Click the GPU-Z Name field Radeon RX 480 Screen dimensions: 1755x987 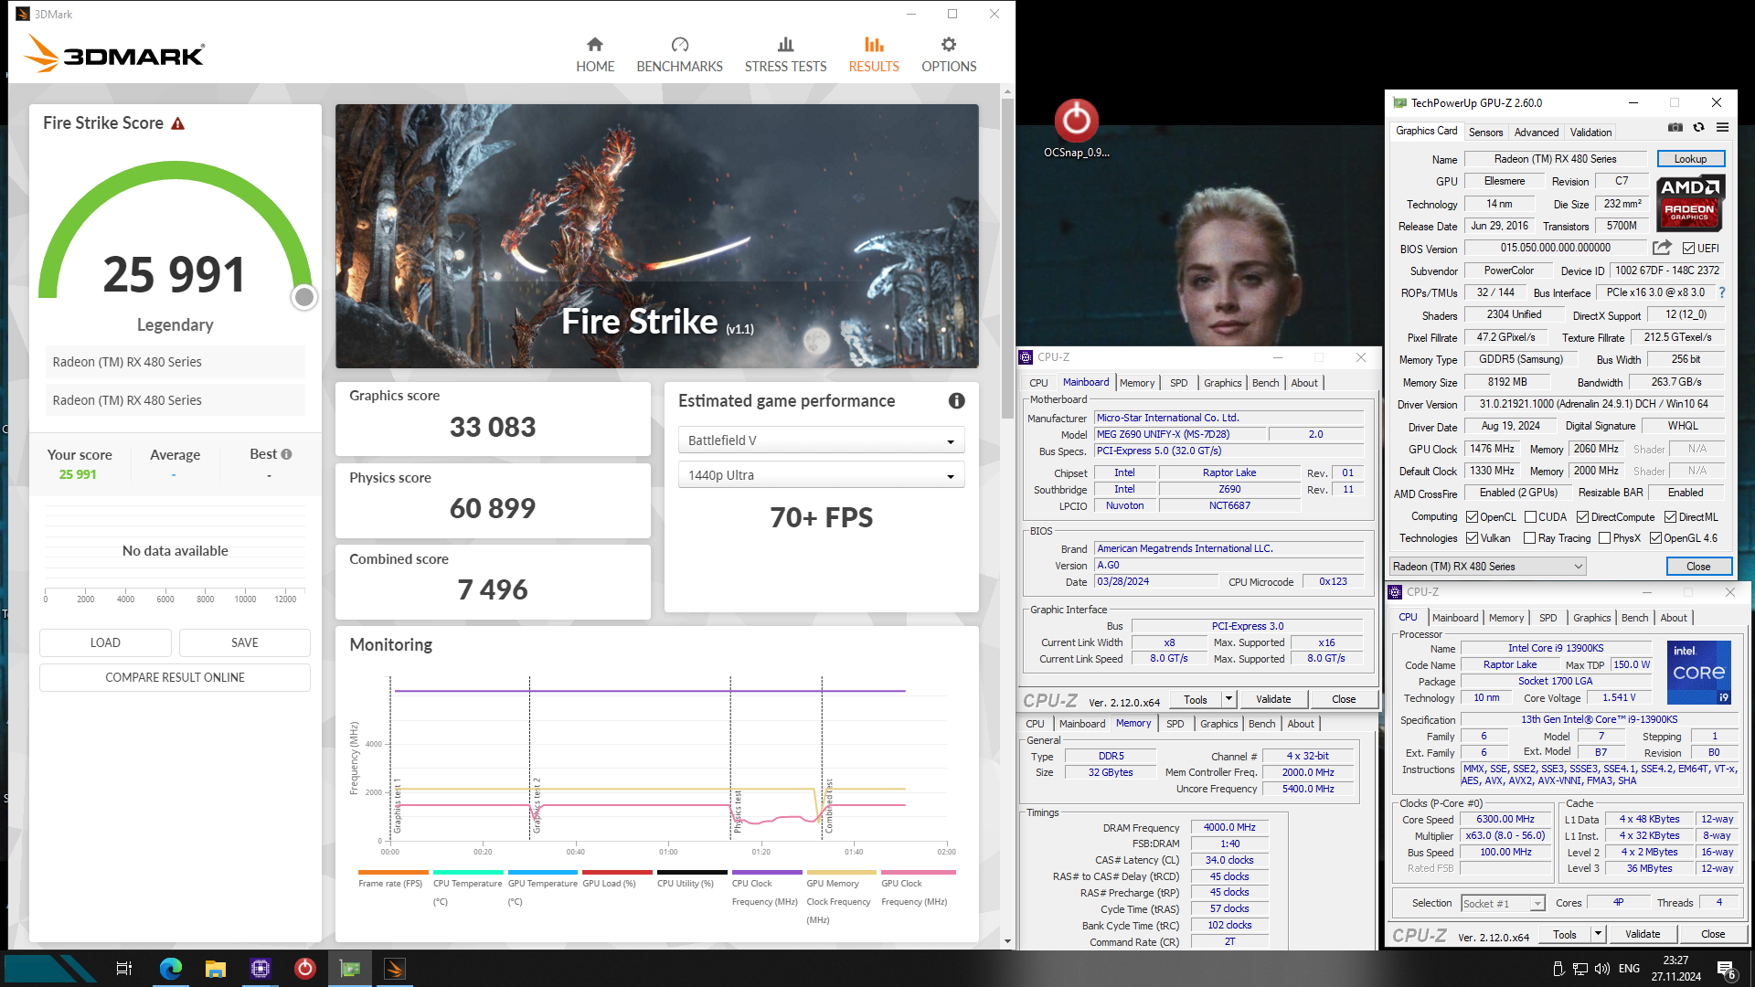click(x=1555, y=159)
